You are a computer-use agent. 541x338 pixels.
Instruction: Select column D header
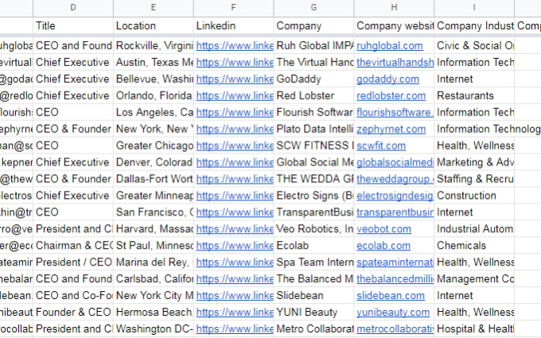coord(73,8)
